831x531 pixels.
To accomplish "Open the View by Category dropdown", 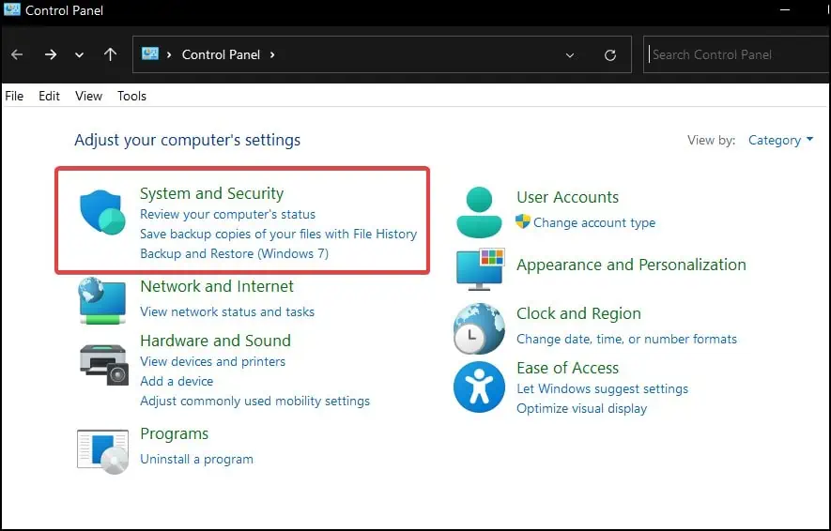I will (780, 140).
